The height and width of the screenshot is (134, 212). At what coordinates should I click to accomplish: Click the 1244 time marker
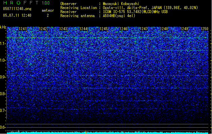pyautogui.click(x=84, y=29)
